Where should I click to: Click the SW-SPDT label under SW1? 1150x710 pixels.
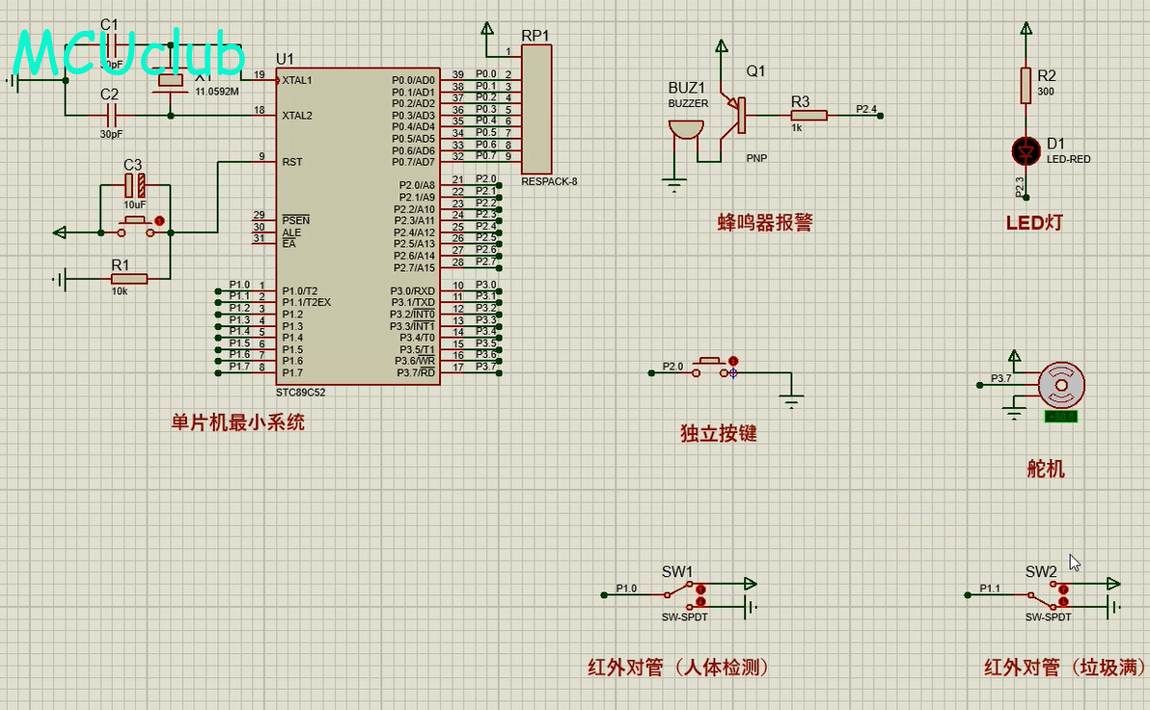pos(685,617)
